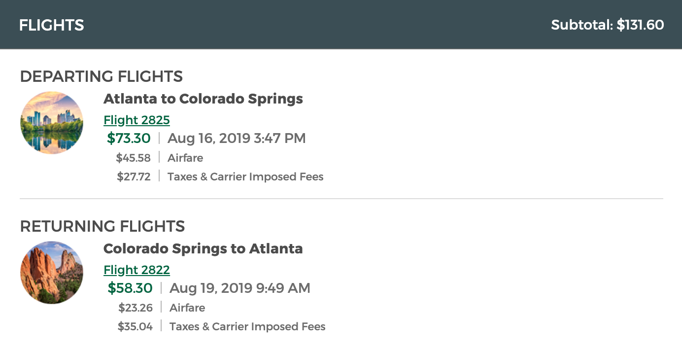Open the Flight 2825 link
The image size is (682, 351).
(136, 120)
